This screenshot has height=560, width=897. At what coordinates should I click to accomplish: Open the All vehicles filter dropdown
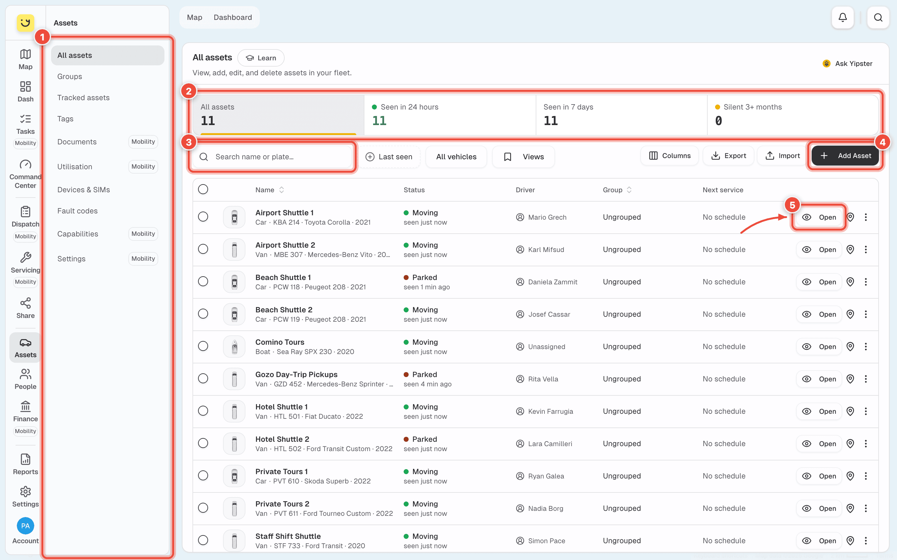456,157
